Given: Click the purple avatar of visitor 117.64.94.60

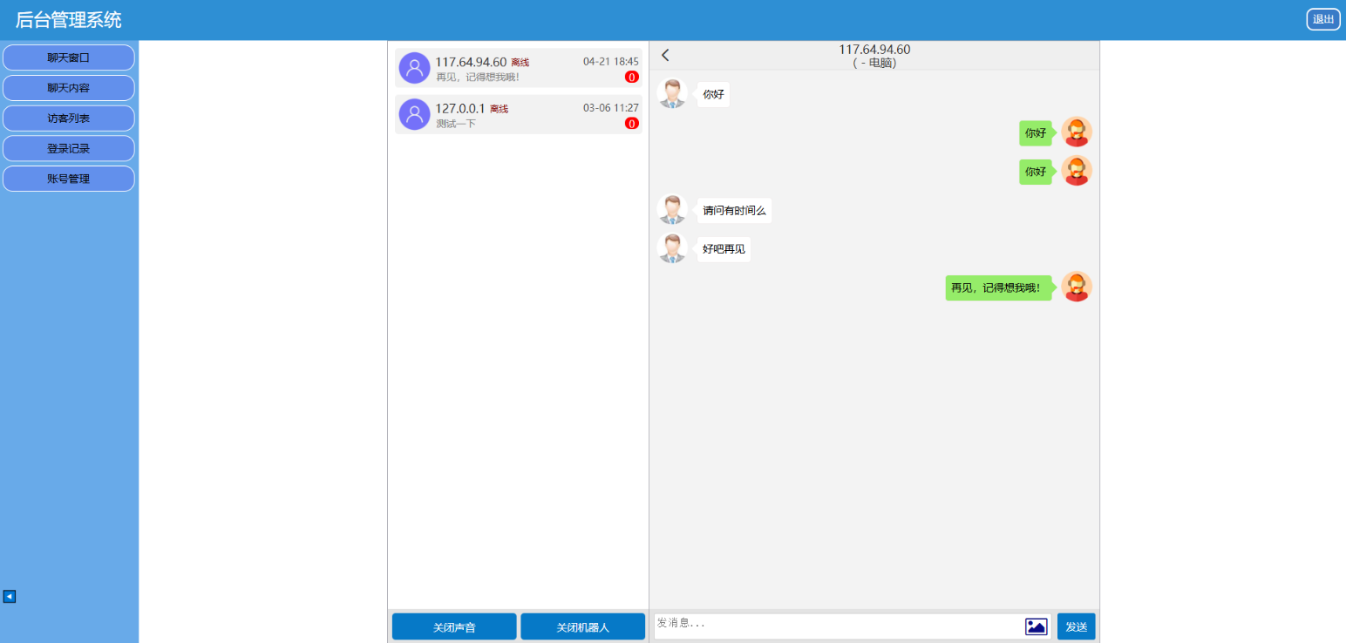Looking at the screenshot, I should 414,68.
